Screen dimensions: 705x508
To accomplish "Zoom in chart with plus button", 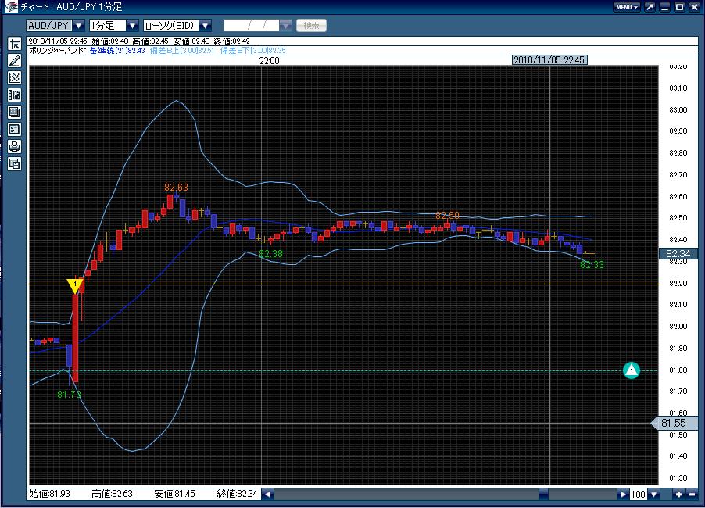I will pos(679,495).
